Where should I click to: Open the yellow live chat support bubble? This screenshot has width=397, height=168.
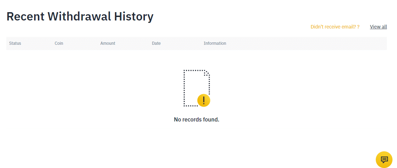pos(384,159)
